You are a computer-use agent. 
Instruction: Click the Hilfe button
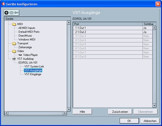click(82, 112)
